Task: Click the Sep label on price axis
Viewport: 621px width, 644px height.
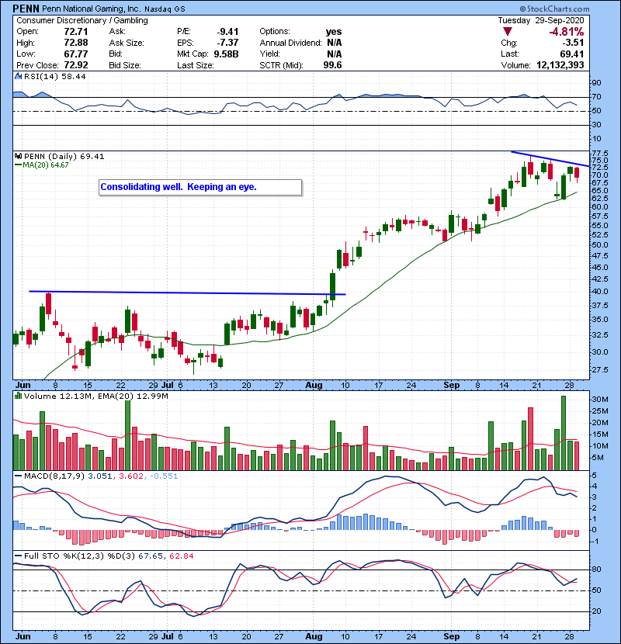Action: pos(452,386)
